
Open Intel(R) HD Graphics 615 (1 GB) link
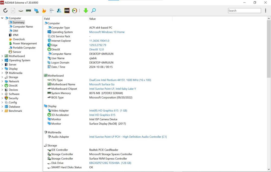click(108, 111)
